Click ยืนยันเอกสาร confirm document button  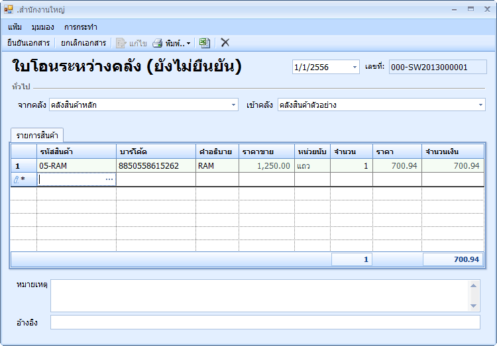tap(28, 43)
